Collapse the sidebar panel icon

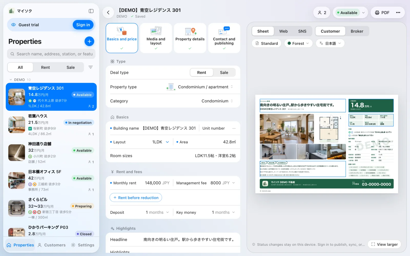click(x=91, y=11)
